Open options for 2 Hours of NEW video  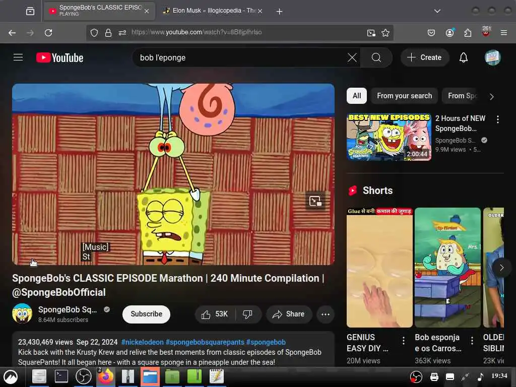497,119
